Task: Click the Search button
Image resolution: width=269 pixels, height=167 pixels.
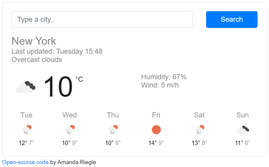Action: click(x=232, y=20)
